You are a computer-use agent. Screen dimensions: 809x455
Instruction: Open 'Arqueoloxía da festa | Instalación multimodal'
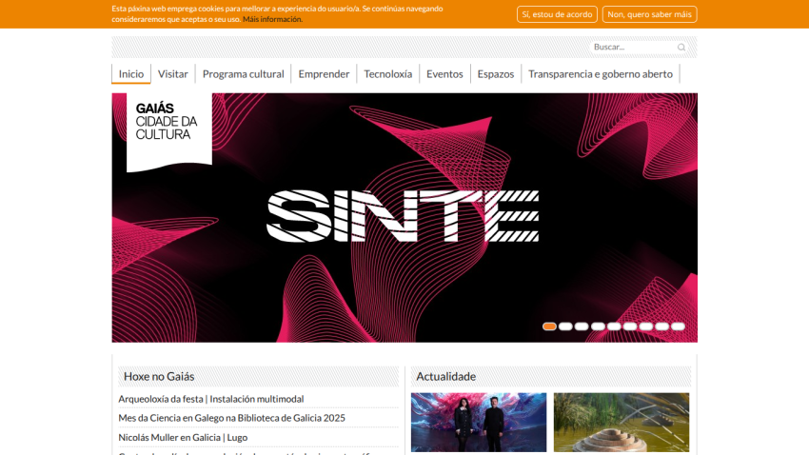point(211,399)
